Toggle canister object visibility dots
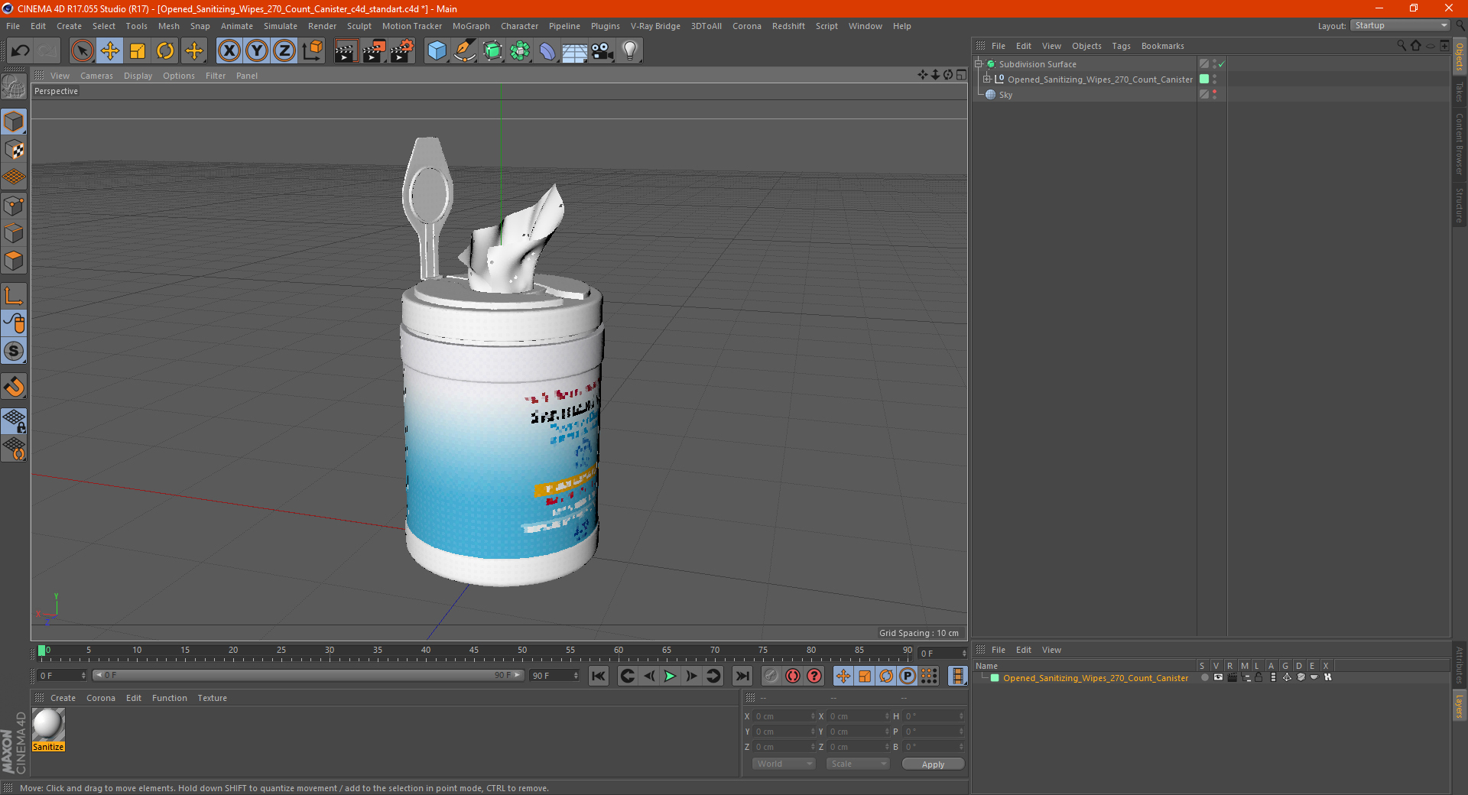Viewport: 1468px width, 795px height. 1214,79
